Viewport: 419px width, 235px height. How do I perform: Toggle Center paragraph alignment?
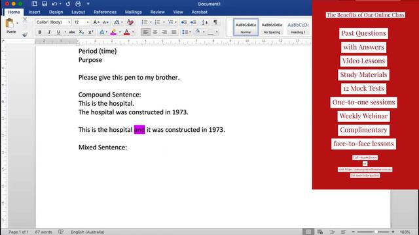tap(155, 32)
